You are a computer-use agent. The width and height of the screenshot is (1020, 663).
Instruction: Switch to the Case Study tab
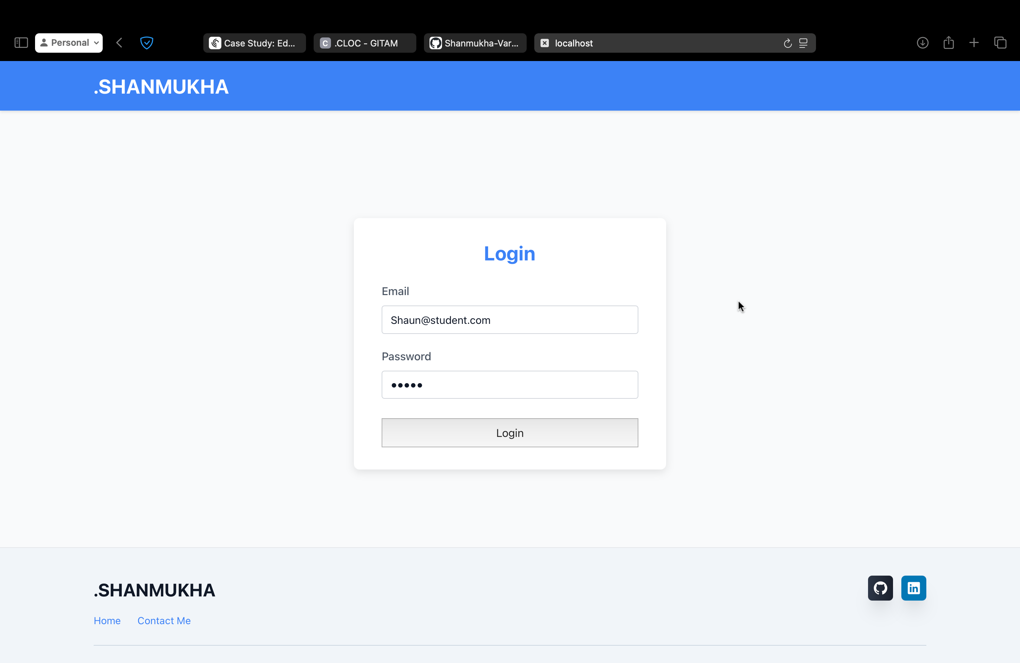pyautogui.click(x=254, y=43)
